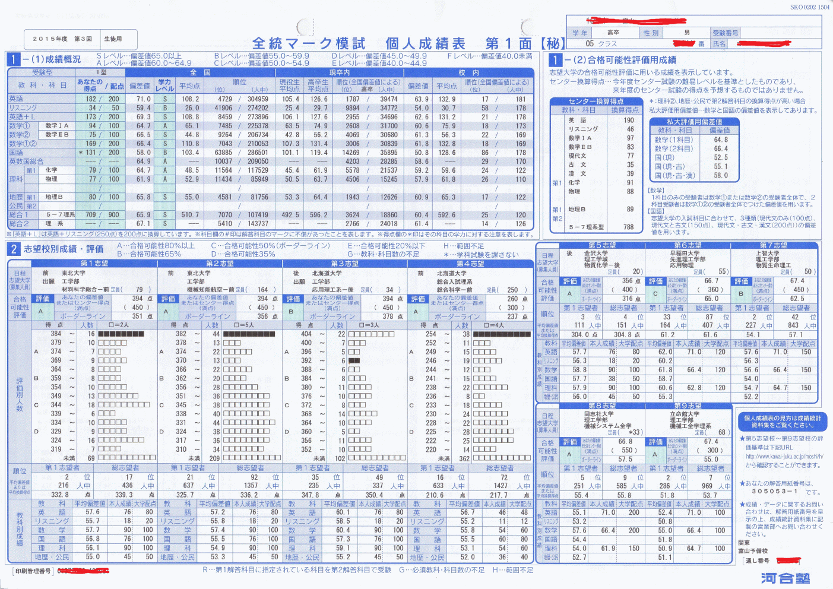Click the 通し番号 label

click(758, 560)
